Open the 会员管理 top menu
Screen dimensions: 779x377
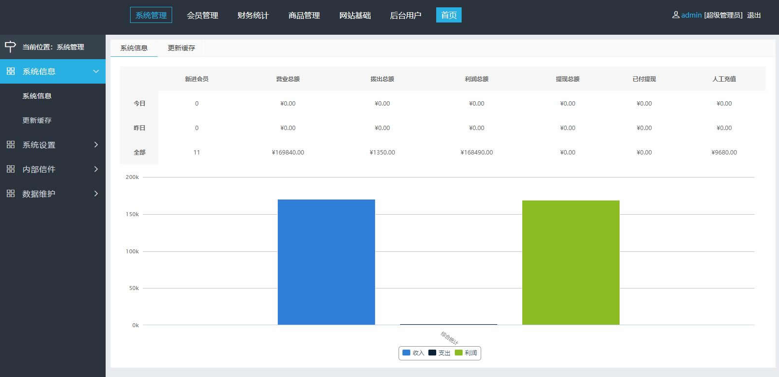(x=202, y=15)
